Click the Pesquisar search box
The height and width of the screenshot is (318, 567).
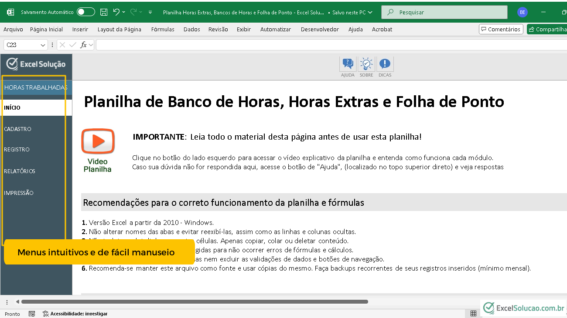[x=444, y=12]
